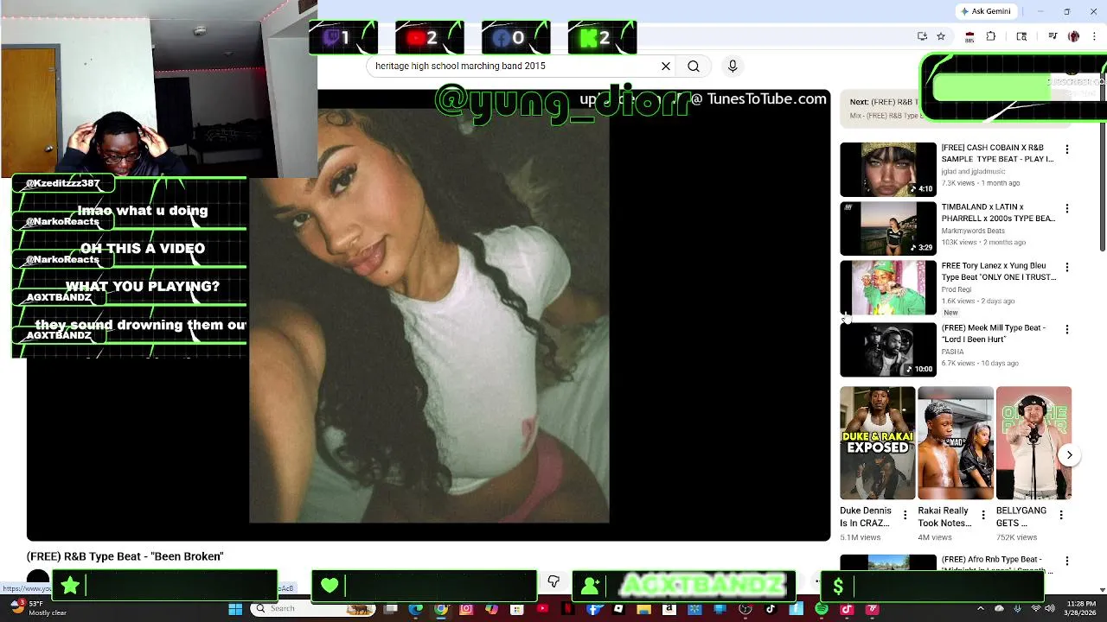
Task: Show hidden system tray icons chevron
Action: [981, 609]
